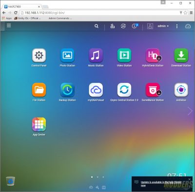Open the three-dot more options menu
Image resolution: width=195 pixels, height=192 pixels.
(177, 26)
